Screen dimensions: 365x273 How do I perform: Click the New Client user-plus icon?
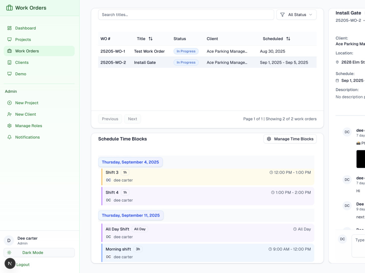(9, 114)
